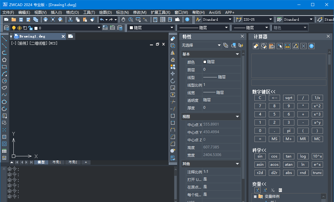Click the pi calculator button
This screenshot has height=202, width=334.
pyautogui.click(x=289, y=131)
